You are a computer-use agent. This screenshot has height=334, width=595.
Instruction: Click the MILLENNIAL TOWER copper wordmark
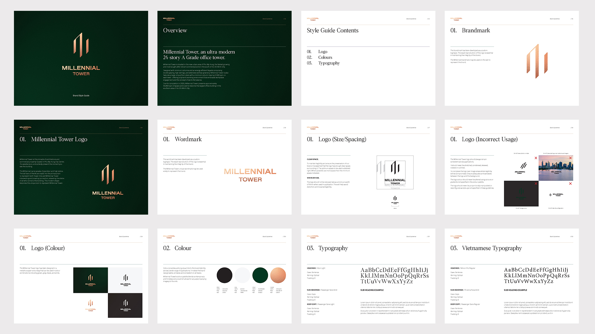click(250, 175)
